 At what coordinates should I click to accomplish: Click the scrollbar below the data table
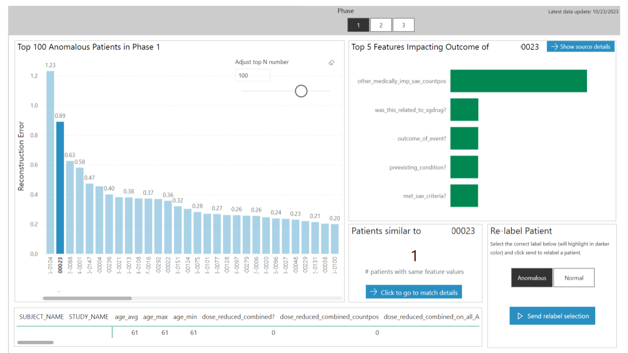(x=34, y=342)
